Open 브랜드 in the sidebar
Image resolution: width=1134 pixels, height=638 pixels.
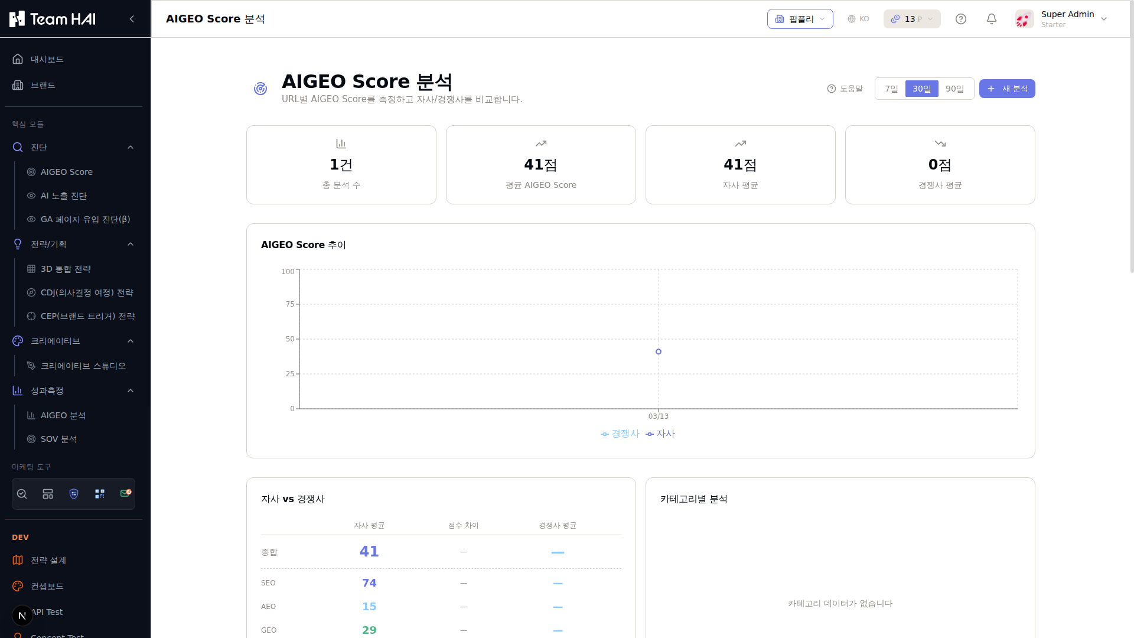(x=73, y=85)
